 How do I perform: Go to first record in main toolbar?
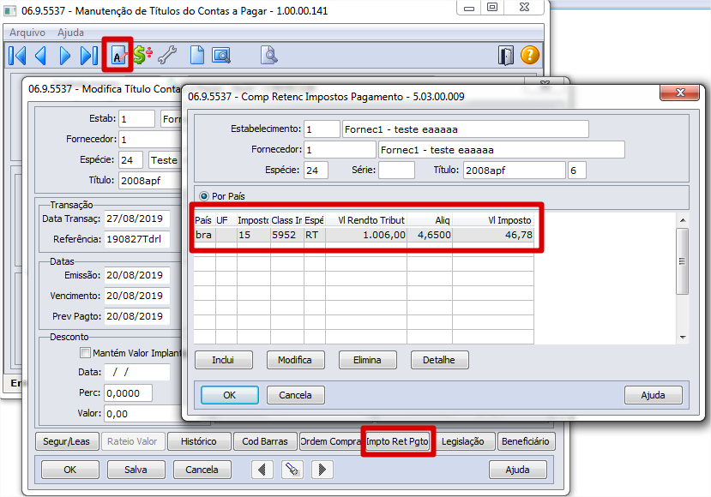(x=17, y=56)
